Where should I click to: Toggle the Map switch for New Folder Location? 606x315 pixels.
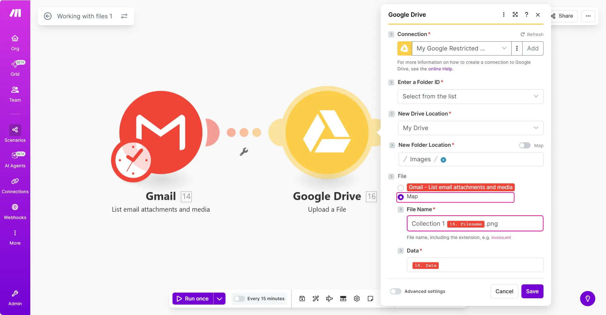525,145
